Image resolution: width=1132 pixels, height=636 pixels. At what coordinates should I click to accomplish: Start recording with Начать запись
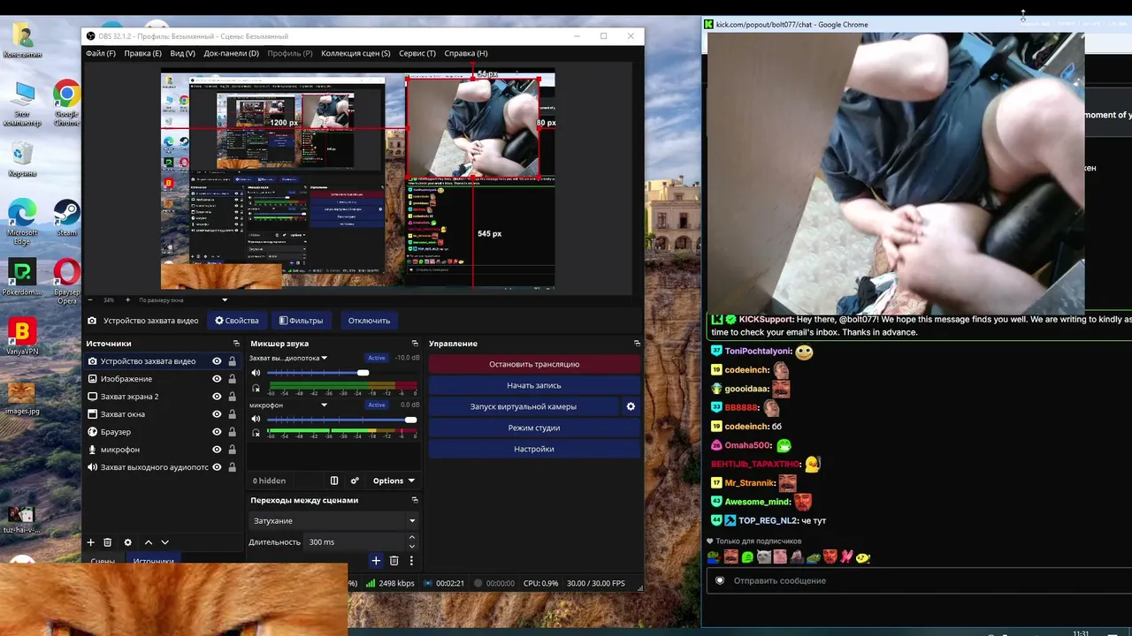534,385
